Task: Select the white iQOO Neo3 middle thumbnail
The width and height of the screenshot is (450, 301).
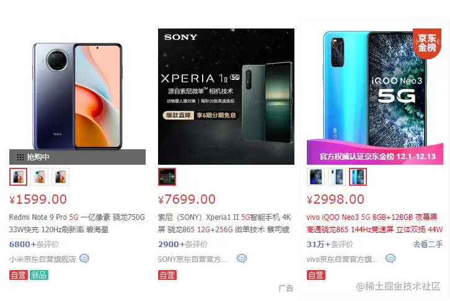Action: click(x=337, y=177)
